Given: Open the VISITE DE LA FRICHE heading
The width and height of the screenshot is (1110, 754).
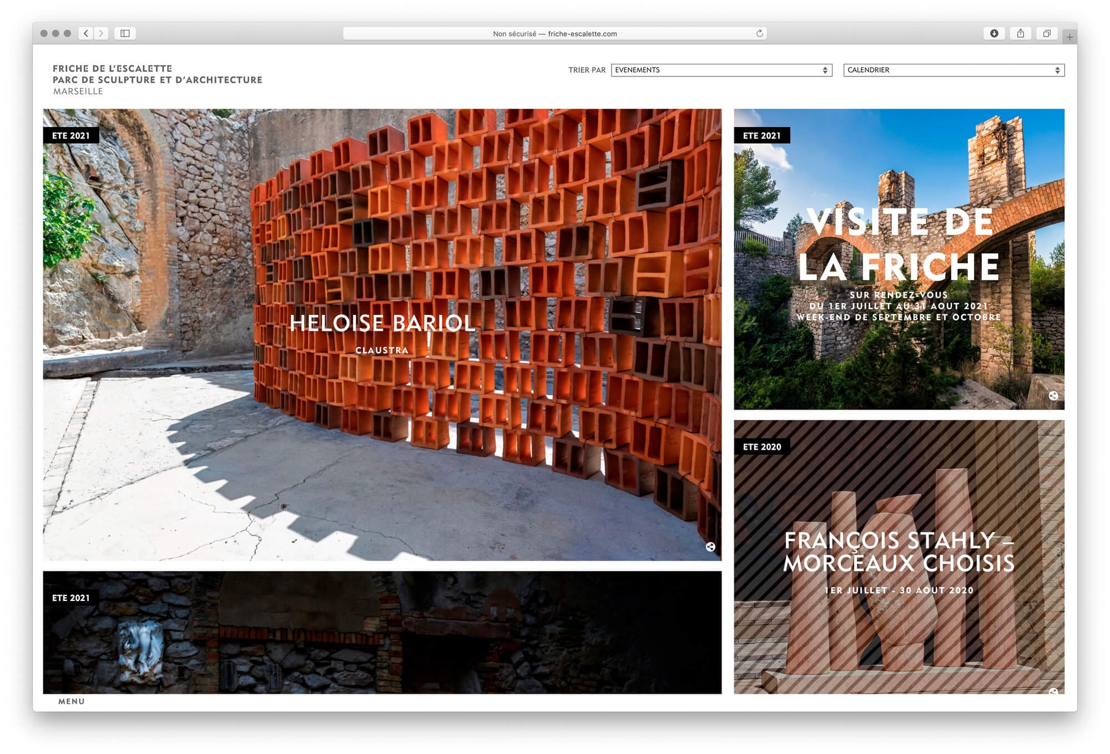Looking at the screenshot, I should 899,244.
